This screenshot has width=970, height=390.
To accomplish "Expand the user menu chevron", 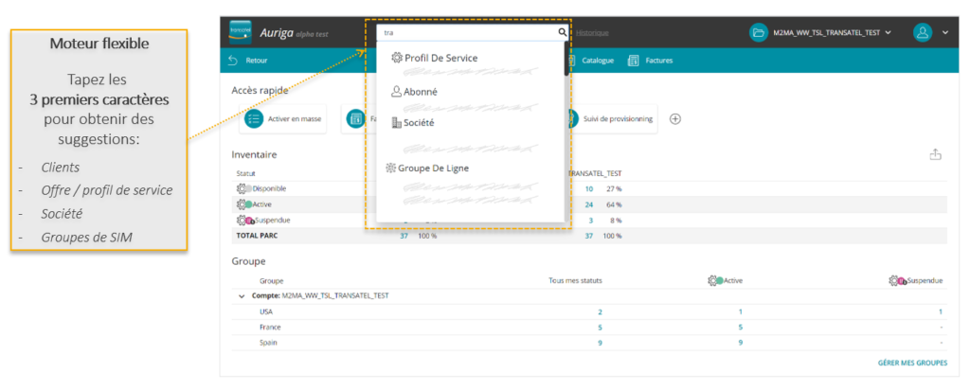I will click(x=944, y=33).
